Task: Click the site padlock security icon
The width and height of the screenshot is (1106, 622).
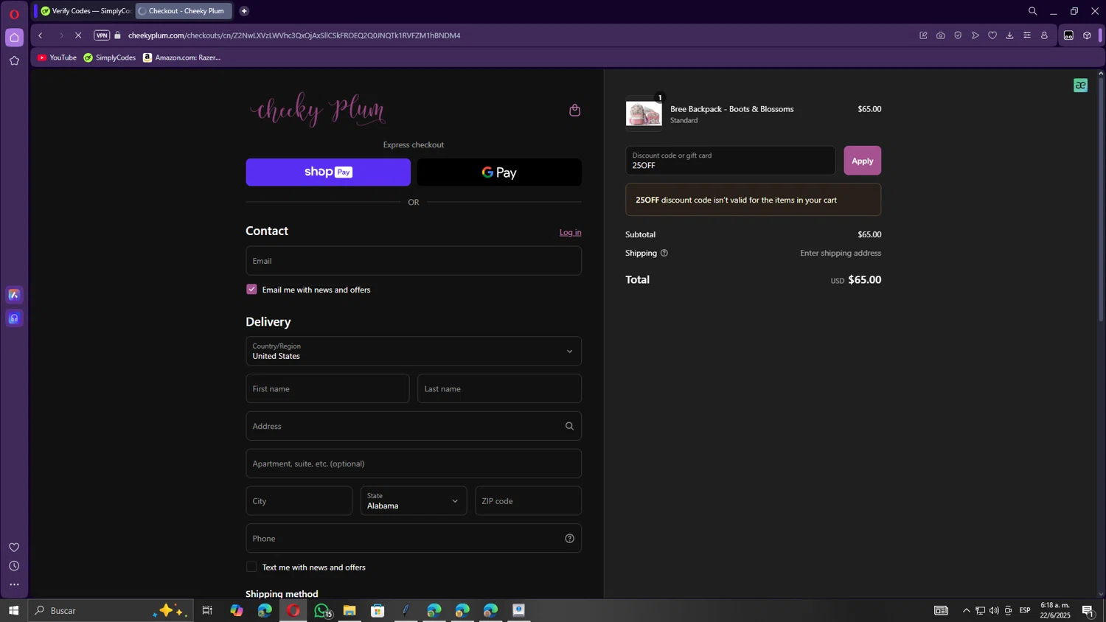Action: (x=118, y=35)
